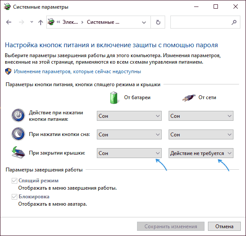Image resolution: width=246 pixels, height=236 pixels.
Task: Open power button action dropdown on battery
Action: [x=129, y=116]
